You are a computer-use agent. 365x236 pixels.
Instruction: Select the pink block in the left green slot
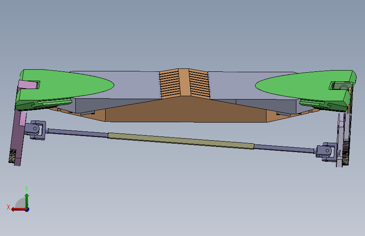pyautogui.click(x=29, y=84)
